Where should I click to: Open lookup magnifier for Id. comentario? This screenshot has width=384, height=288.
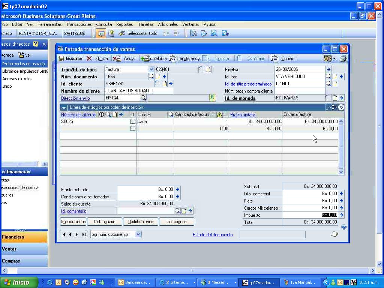177,211
